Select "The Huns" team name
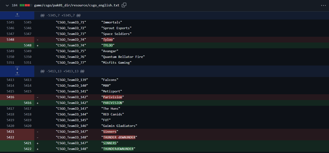 111,109
